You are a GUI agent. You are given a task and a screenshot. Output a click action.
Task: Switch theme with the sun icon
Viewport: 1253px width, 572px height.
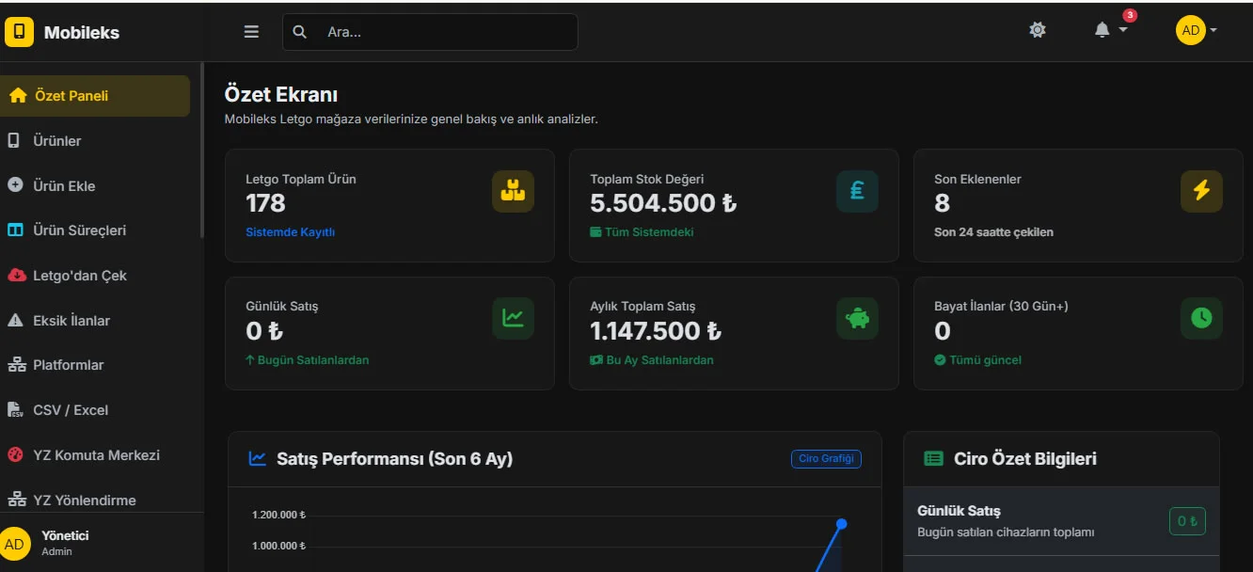[1038, 30]
